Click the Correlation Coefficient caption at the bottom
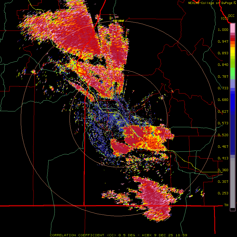 click(118, 235)
